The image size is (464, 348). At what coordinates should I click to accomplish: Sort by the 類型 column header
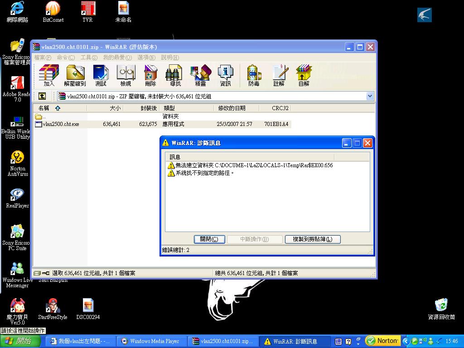(186, 108)
